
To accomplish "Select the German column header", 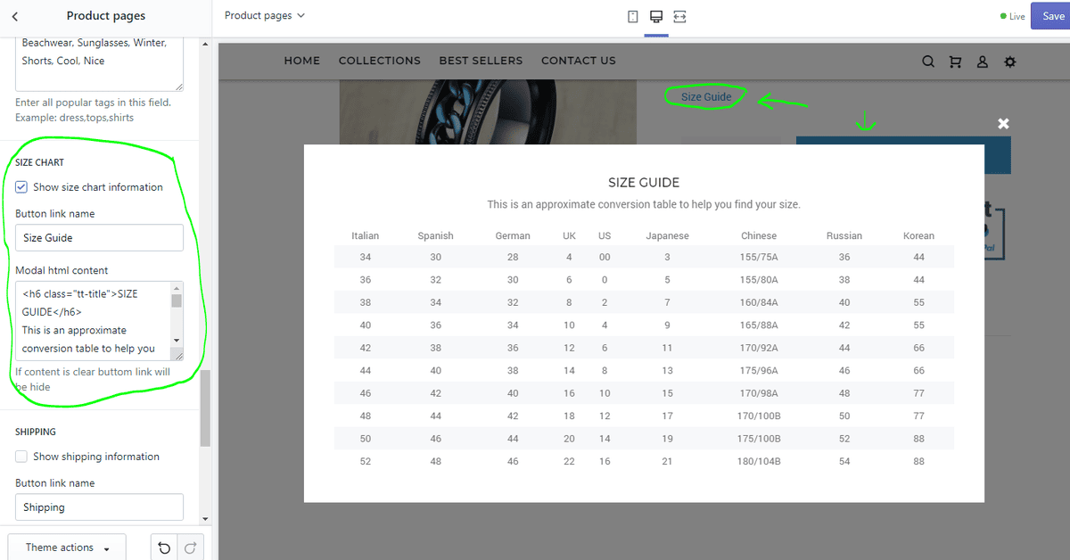I will [513, 236].
